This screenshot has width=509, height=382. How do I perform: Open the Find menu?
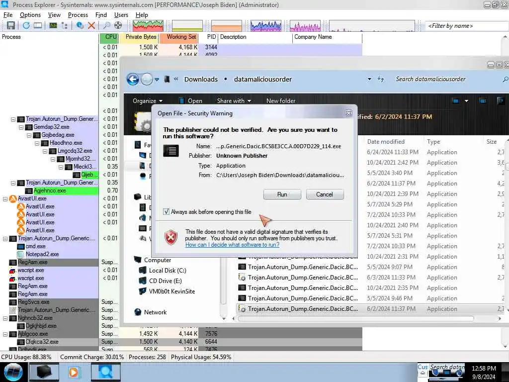(x=101, y=15)
